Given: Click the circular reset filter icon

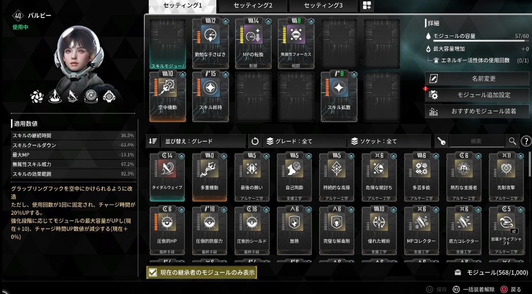Looking at the screenshot, I should (255, 141).
